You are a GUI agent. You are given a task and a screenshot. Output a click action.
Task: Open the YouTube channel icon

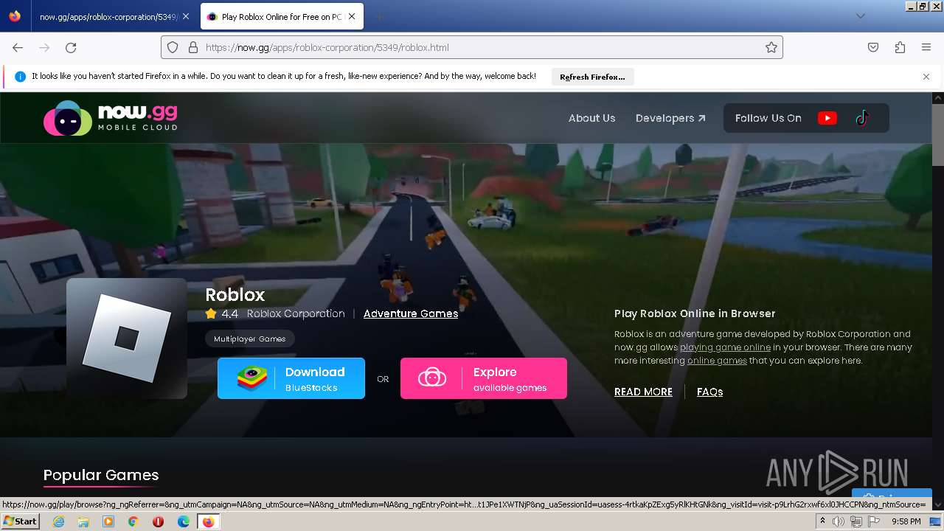point(827,118)
